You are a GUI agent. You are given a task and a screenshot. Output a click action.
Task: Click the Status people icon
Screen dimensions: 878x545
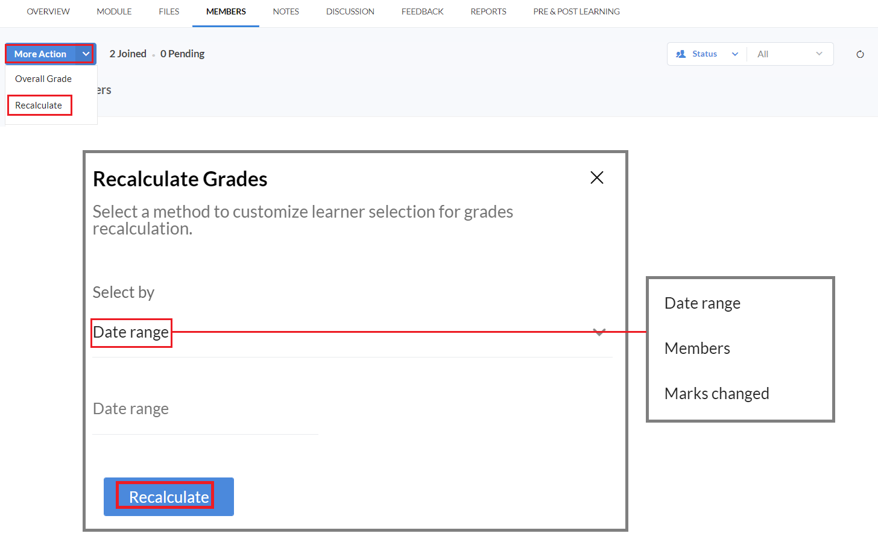[x=681, y=54]
